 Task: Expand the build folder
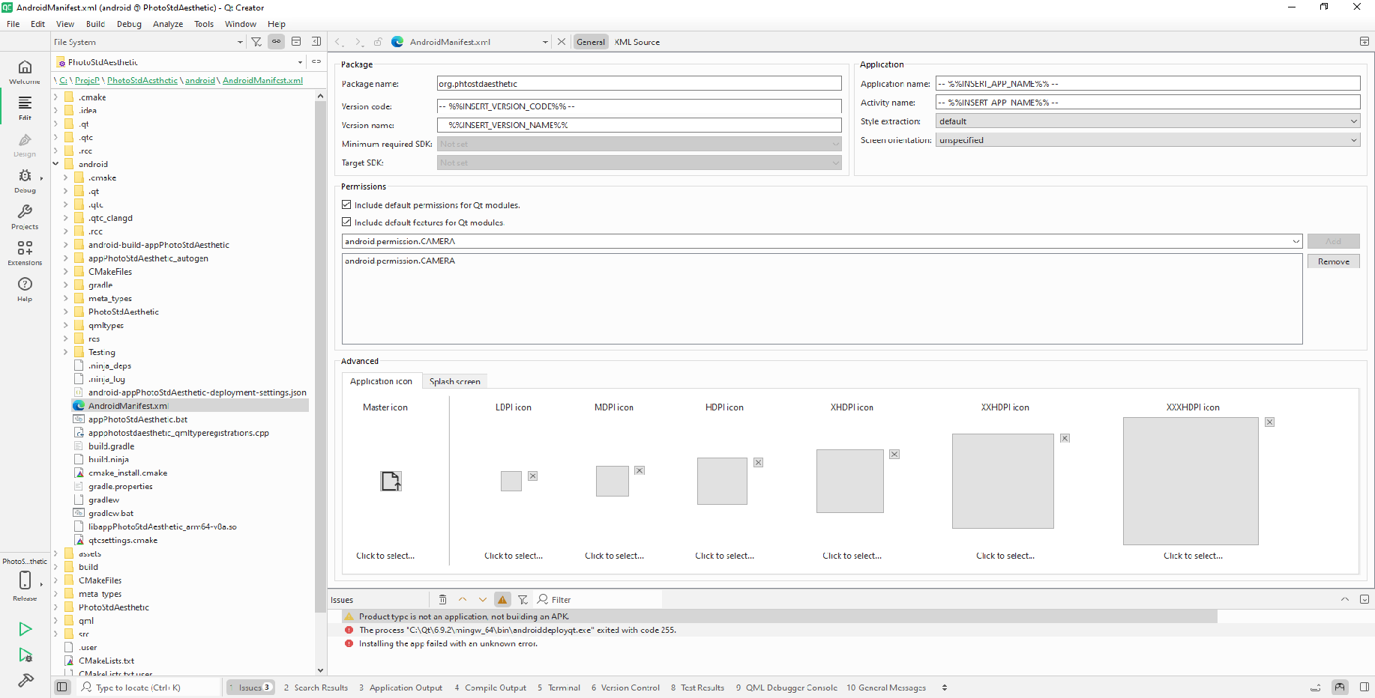point(55,567)
